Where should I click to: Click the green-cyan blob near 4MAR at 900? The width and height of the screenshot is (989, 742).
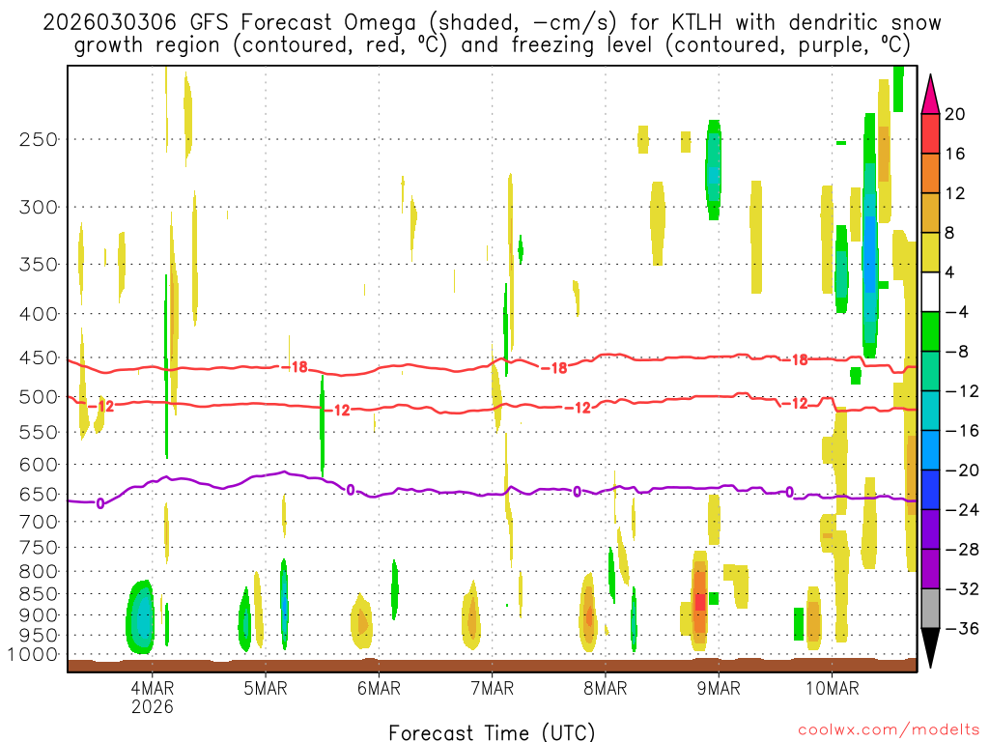coord(141,617)
